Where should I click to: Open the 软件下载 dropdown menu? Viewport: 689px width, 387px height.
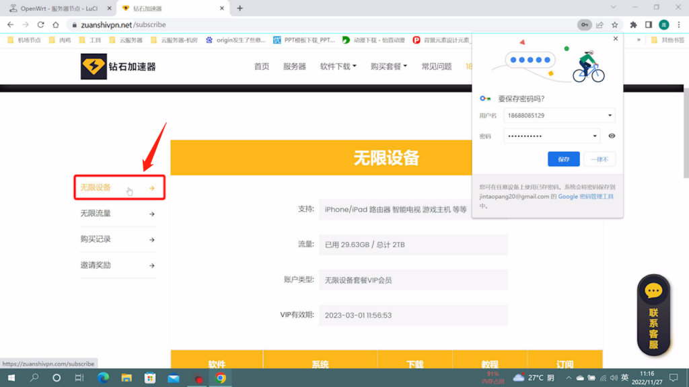coord(338,67)
